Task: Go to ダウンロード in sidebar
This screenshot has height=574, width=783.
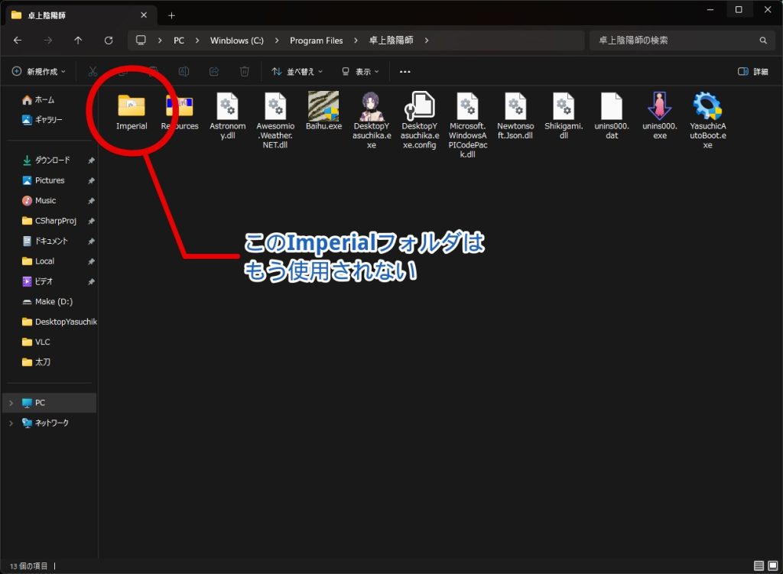Action: click(x=52, y=161)
